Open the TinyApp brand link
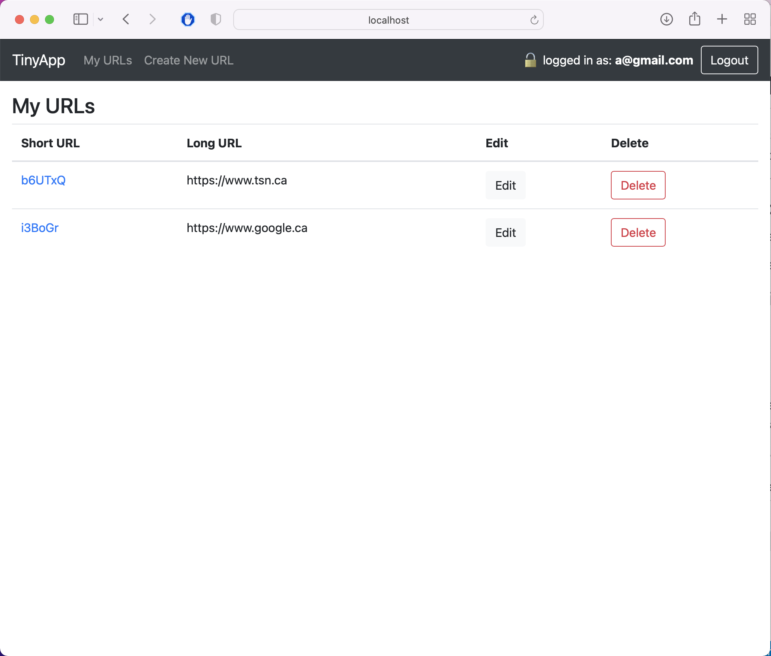Image resolution: width=771 pixels, height=656 pixels. [39, 60]
